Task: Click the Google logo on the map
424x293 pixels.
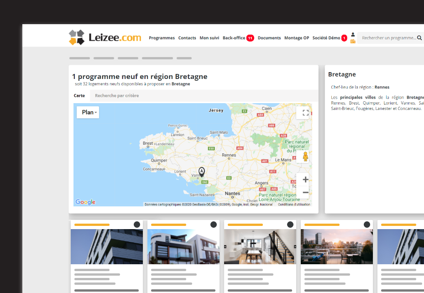Action: pos(85,202)
